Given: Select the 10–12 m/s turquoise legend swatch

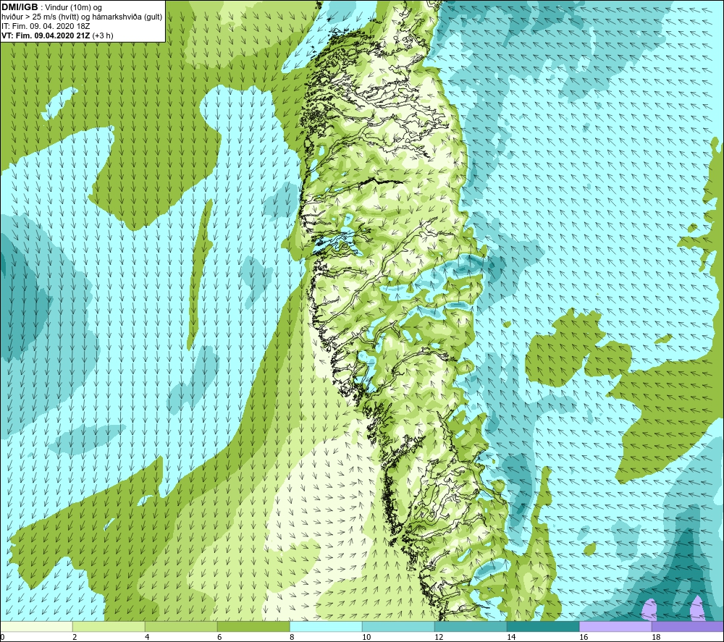Looking at the screenshot, I should (x=398, y=626).
